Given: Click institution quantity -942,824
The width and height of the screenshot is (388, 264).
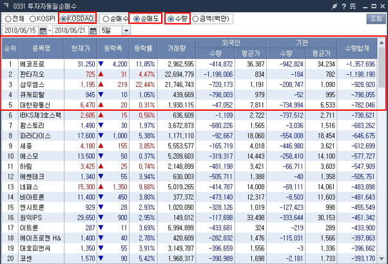Looking at the screenshot, I should (291, 64).
